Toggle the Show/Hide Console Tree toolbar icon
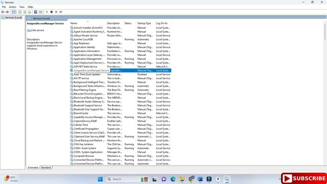Viewport: 327px width, 184px height. pyautogui.click(x=14, y=12)
